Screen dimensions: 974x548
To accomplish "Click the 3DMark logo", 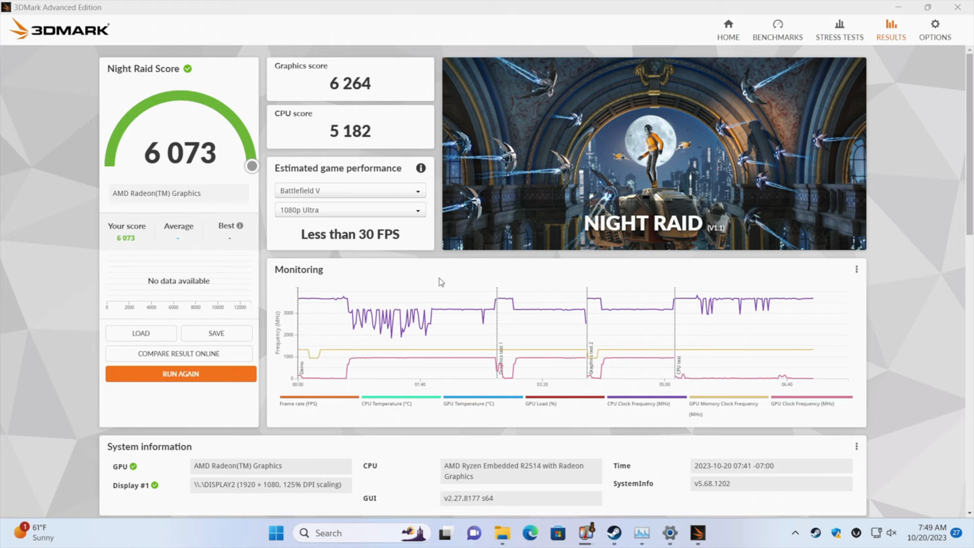I will pyautogui.click(x=59, y=29).
